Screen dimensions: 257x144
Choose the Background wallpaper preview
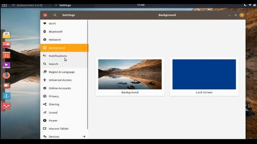(x=130, y=74)
